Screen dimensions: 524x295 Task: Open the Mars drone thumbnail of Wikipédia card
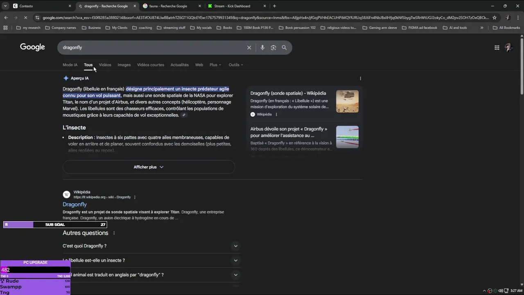[347, 101]
